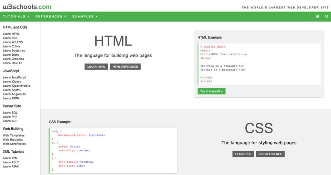Image resolution: width=331 pixels, height=175 pixels.
Task: Click the Try it Yourself button
Action: point(211,91)
